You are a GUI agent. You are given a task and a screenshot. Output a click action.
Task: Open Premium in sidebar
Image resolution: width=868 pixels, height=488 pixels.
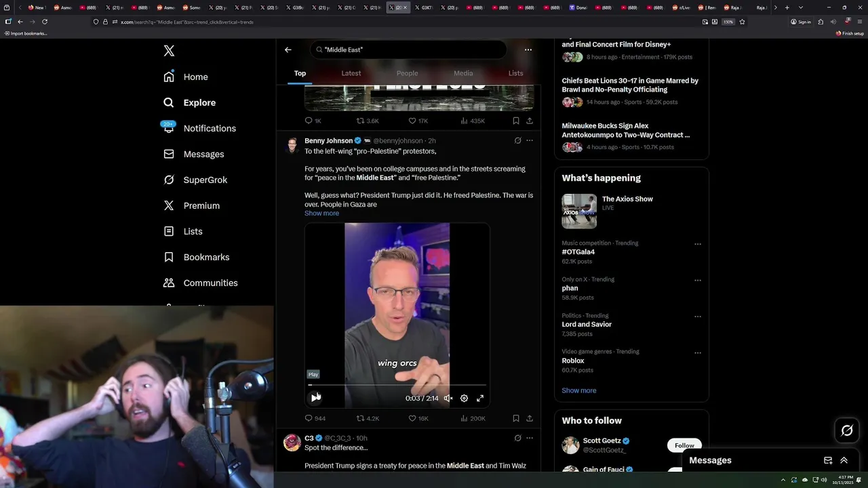[x=191, y=205]
